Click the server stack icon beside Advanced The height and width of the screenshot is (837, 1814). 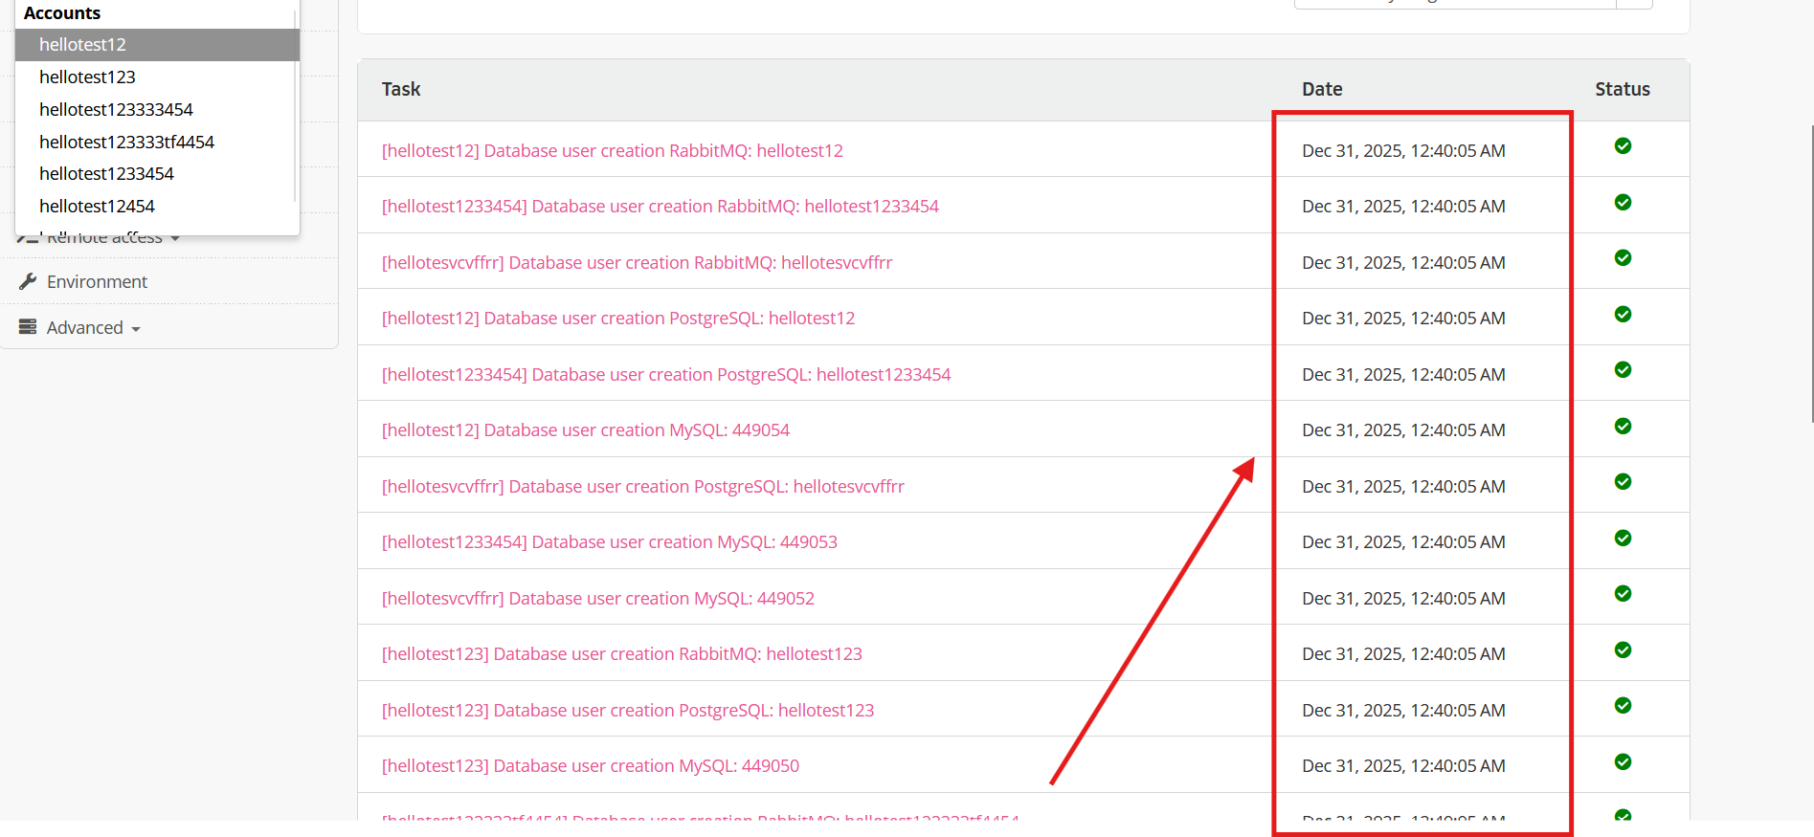click(28, 327)
